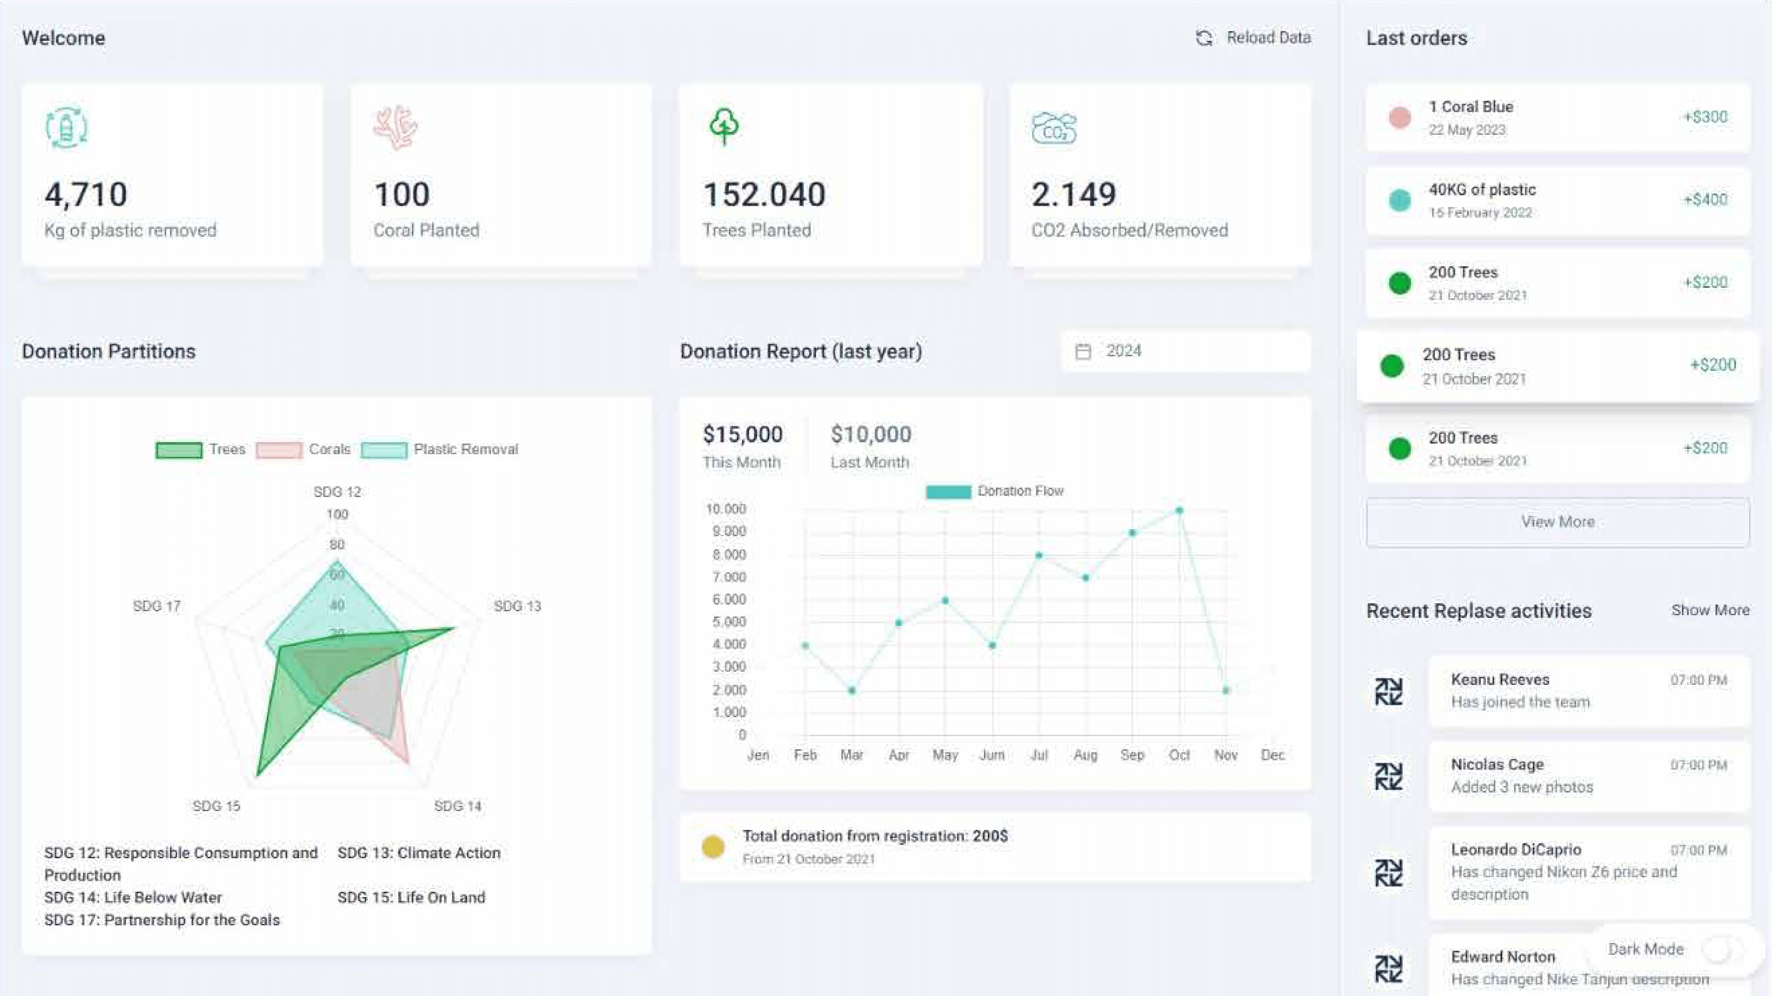Click the yellow dot beside Total donation from registration
This screenshot has height=996, width=1772.
713,846
